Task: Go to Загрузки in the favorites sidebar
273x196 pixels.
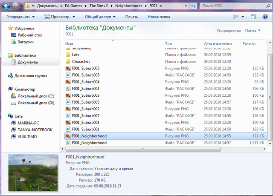Action: 26,42
